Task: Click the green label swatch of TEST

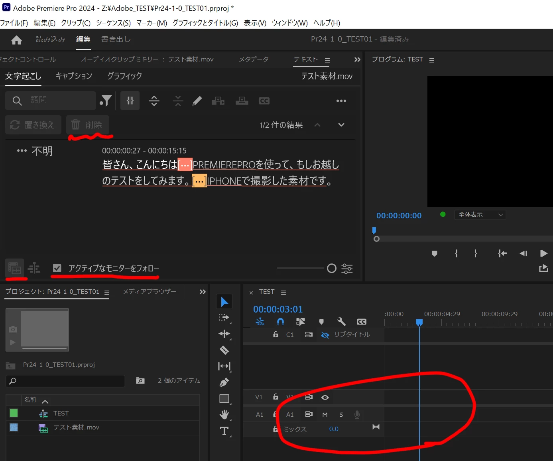Action: tap(14, 413)
